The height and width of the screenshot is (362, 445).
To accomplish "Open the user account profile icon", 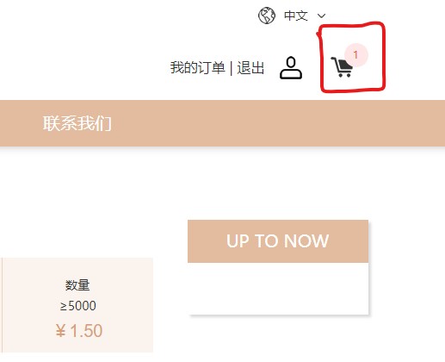I will (291, 68).
